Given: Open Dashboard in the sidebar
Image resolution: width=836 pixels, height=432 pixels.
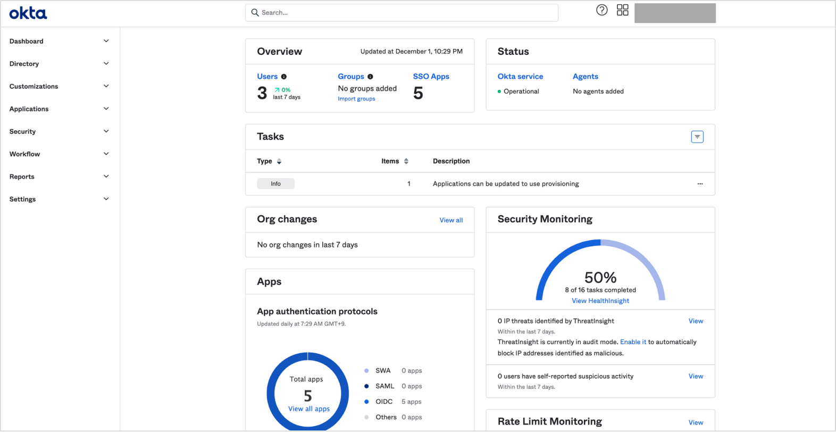Looking at the screenshot, I should (x=27, y=41).
